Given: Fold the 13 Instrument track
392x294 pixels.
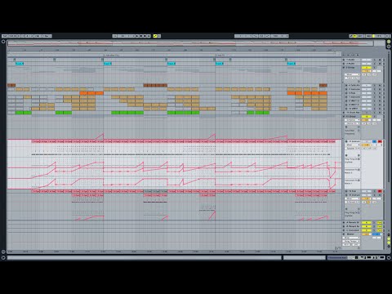Looking at the screenshot, I should (x=346, y=141).
